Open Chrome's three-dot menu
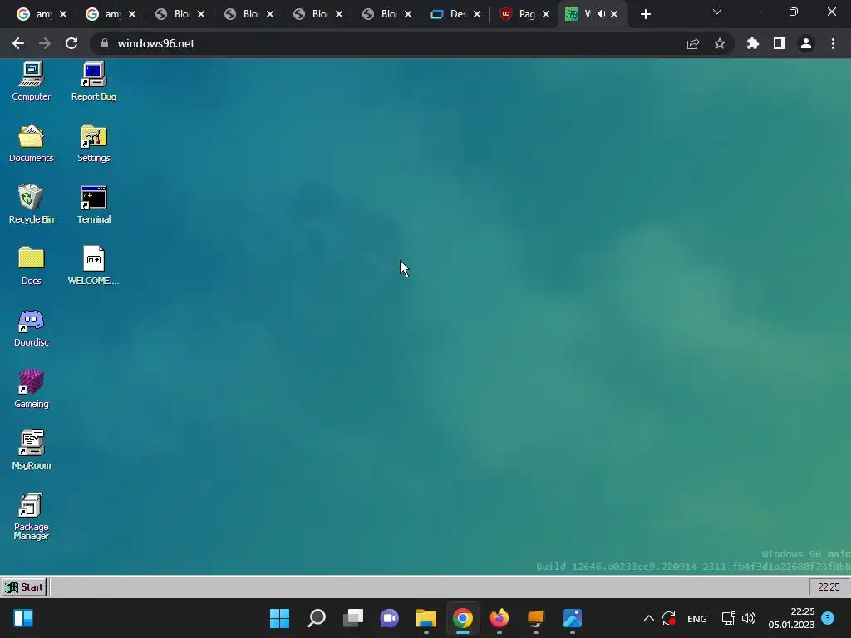The image size is (851, 638). (833, 43)
